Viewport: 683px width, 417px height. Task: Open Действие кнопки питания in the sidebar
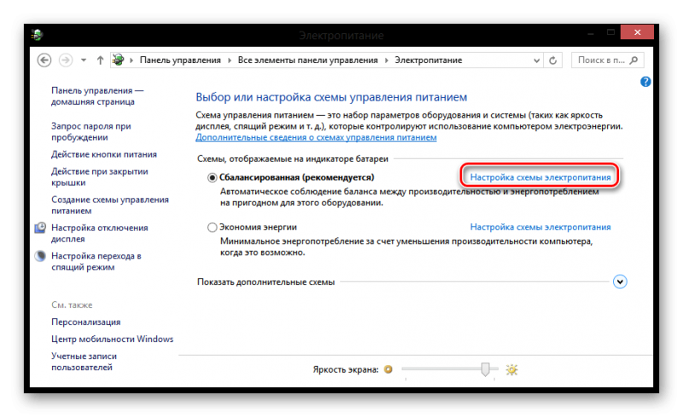click(x=103, y=154)
